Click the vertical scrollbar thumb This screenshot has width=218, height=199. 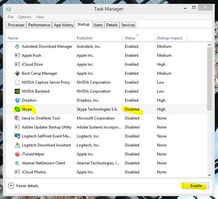click(x=209, y=79)
